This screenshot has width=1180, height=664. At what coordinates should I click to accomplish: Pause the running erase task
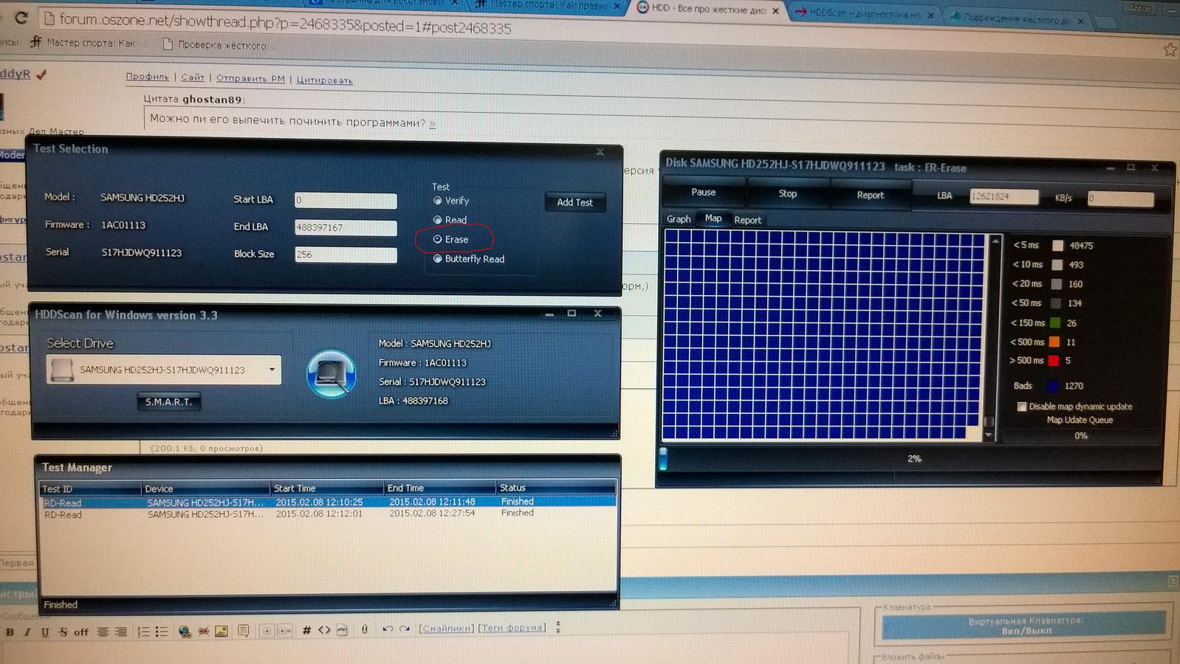[x=703, y=193]
